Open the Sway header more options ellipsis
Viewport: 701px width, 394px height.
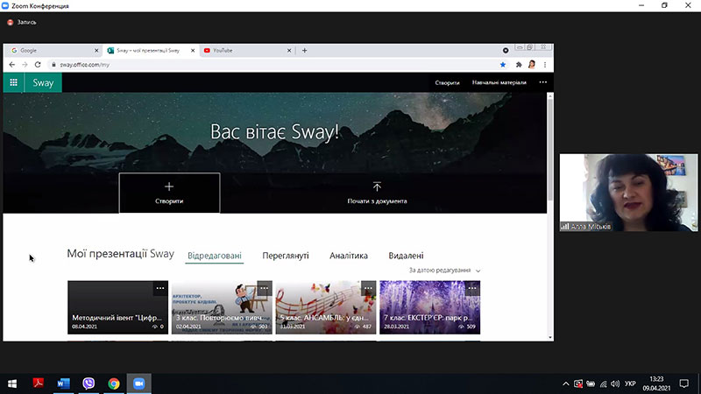(x=542, y=82)
